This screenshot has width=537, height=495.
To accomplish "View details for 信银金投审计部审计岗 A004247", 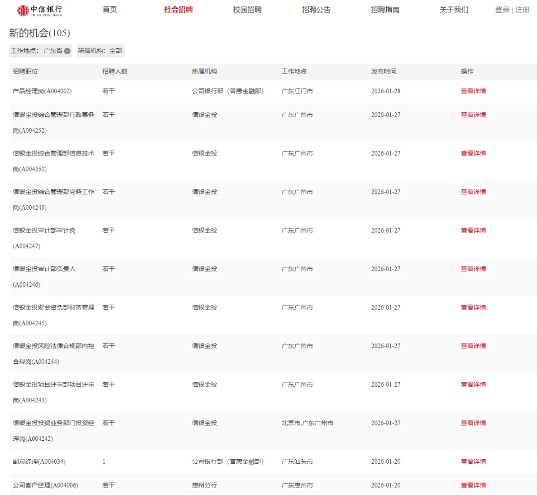I will pos(473,231).
